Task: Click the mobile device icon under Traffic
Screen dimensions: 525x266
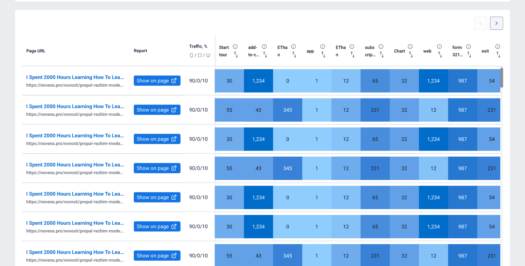Action: coord(191,56)
